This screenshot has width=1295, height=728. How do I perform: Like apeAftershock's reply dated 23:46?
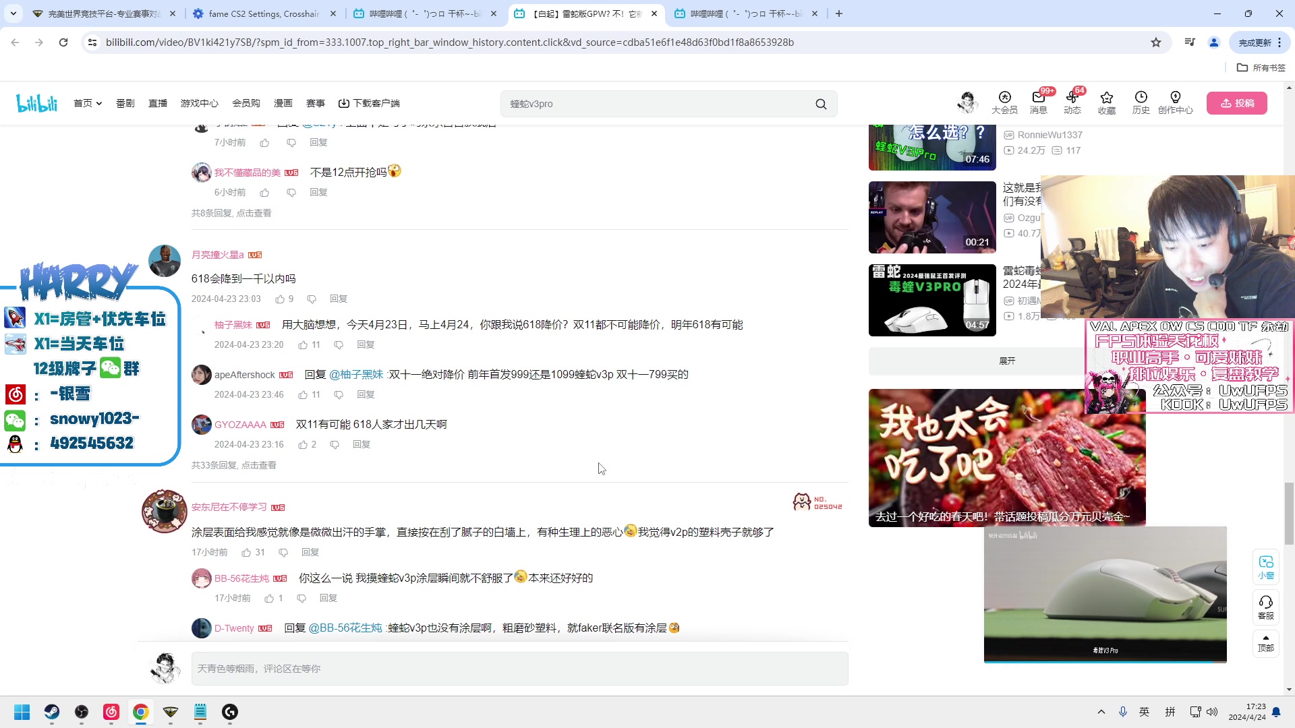(x=303, y=394)
